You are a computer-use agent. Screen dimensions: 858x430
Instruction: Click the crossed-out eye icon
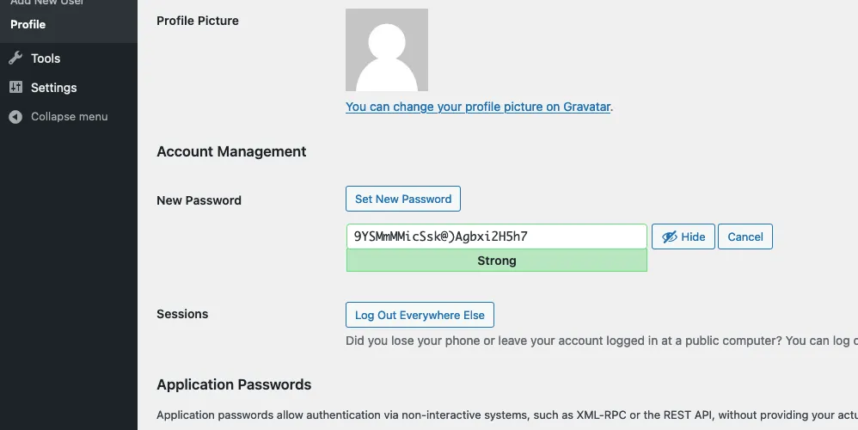click(669, 237)
